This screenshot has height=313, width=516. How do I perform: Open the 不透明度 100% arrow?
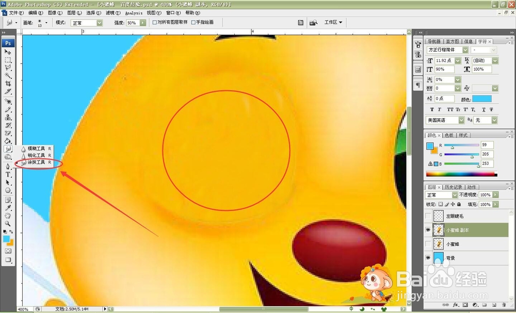[x=495, y=195]
